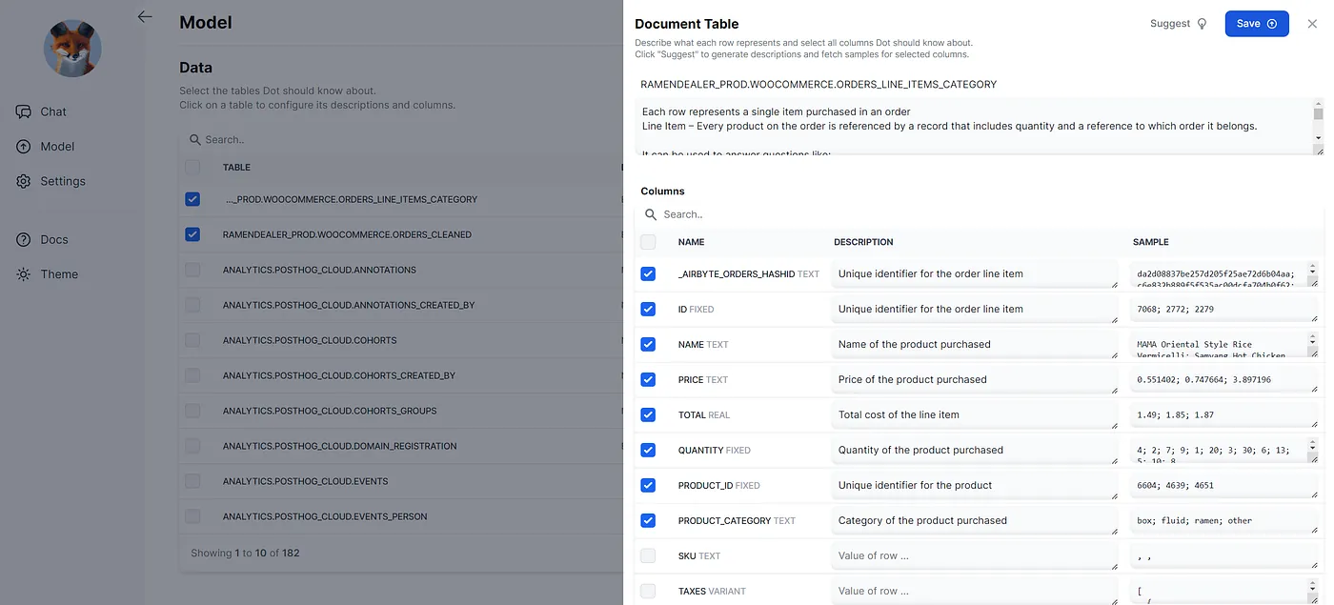Click the magnifier icon in Columns search
Screen dimensions: 1334x605
click(651, 213)
